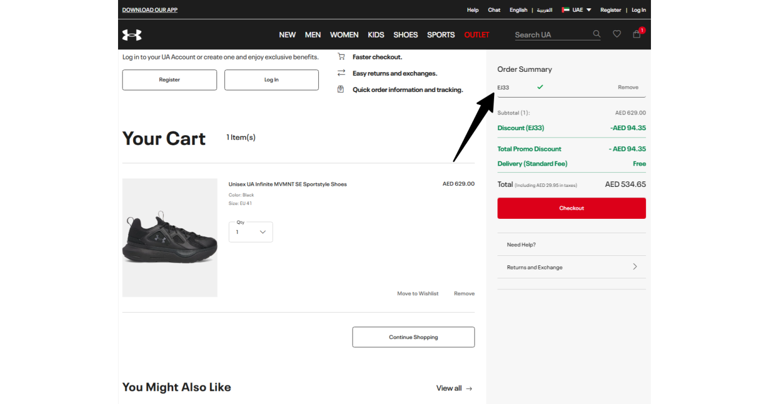Open the Qty quantity dropdown

point(251,232)
